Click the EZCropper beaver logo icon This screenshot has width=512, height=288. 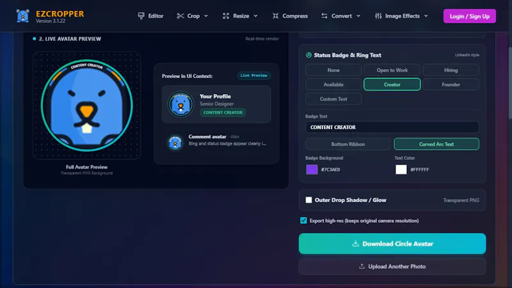[x=23, y=16]
